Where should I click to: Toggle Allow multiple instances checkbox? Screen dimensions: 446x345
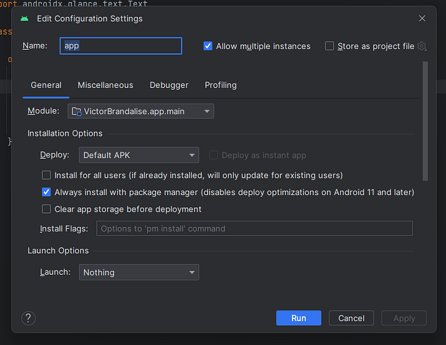click(208, 46)
